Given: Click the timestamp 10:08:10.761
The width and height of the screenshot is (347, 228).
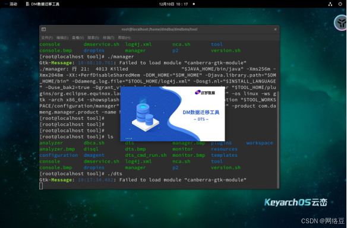Looking at the screenshot, I should [96, 63].
